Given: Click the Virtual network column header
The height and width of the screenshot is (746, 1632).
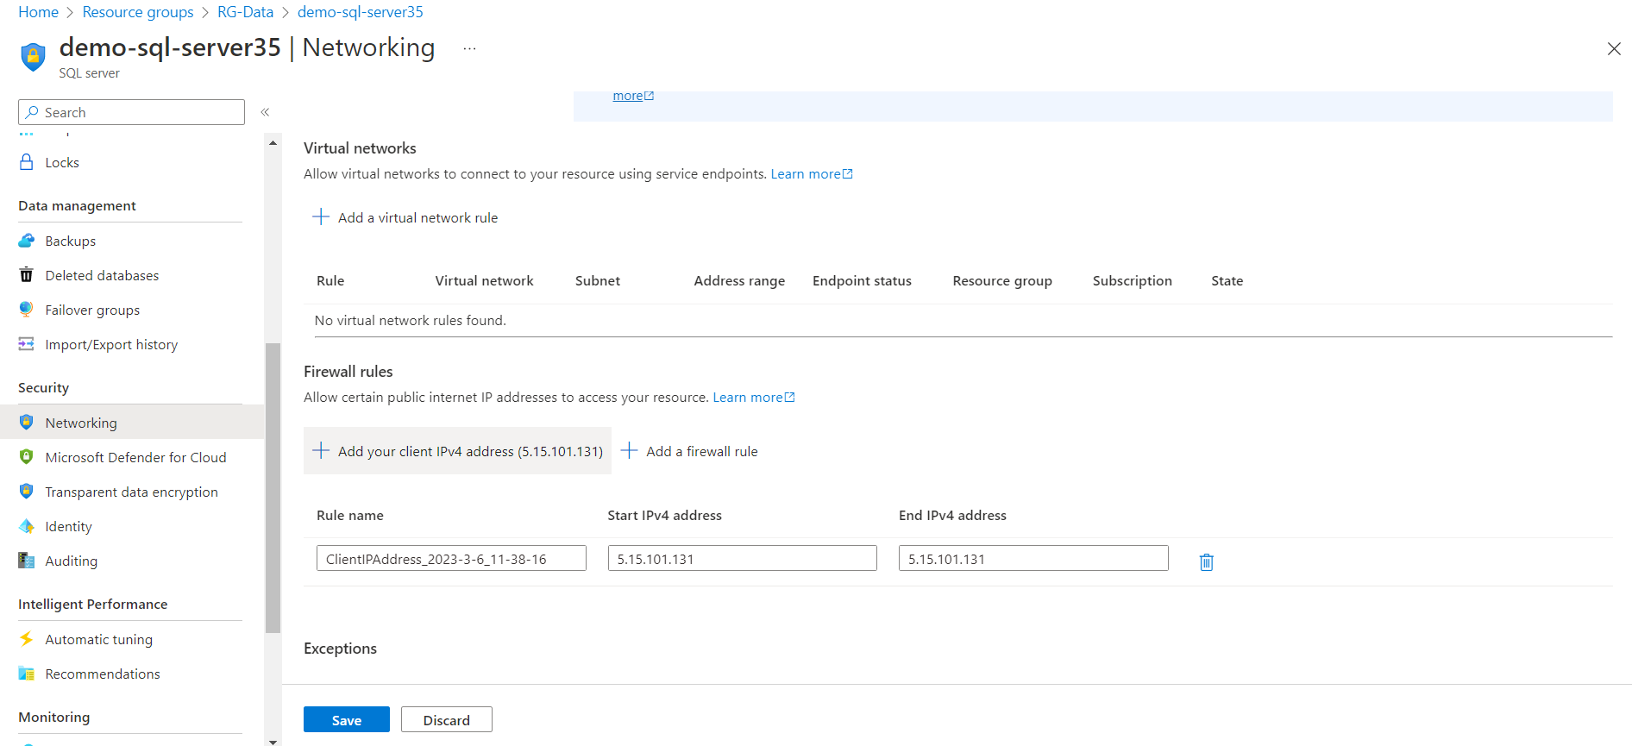Looking at the screenshot, I should click(485, 280).
